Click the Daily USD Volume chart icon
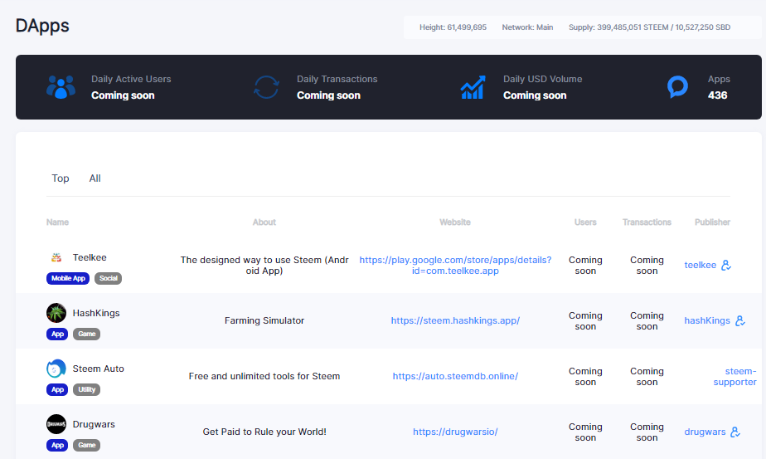Viewport: 766px width, 459px height. click(x=473, y=87)
